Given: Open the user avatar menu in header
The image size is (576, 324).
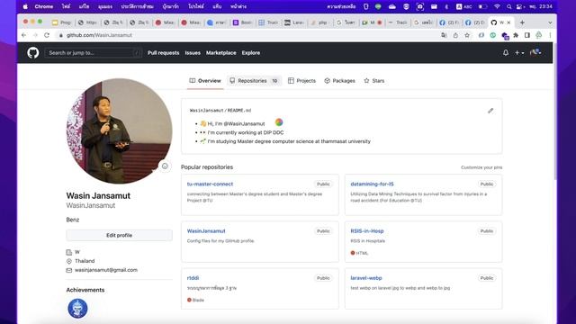Looking at the screenshot, I should [x=535, y=52].
